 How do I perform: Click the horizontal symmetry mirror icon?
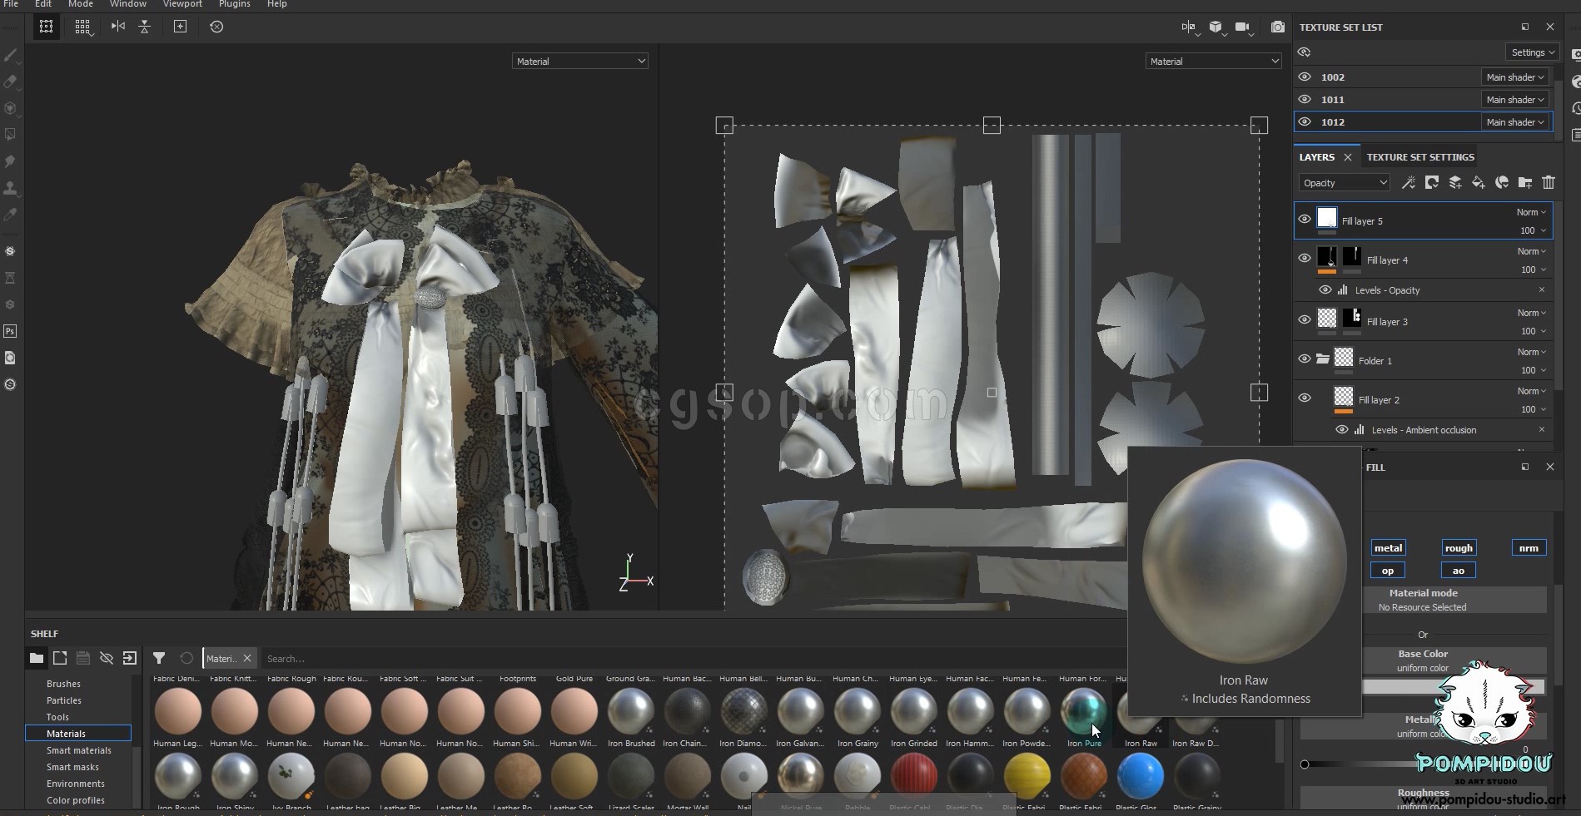point(118,27)
